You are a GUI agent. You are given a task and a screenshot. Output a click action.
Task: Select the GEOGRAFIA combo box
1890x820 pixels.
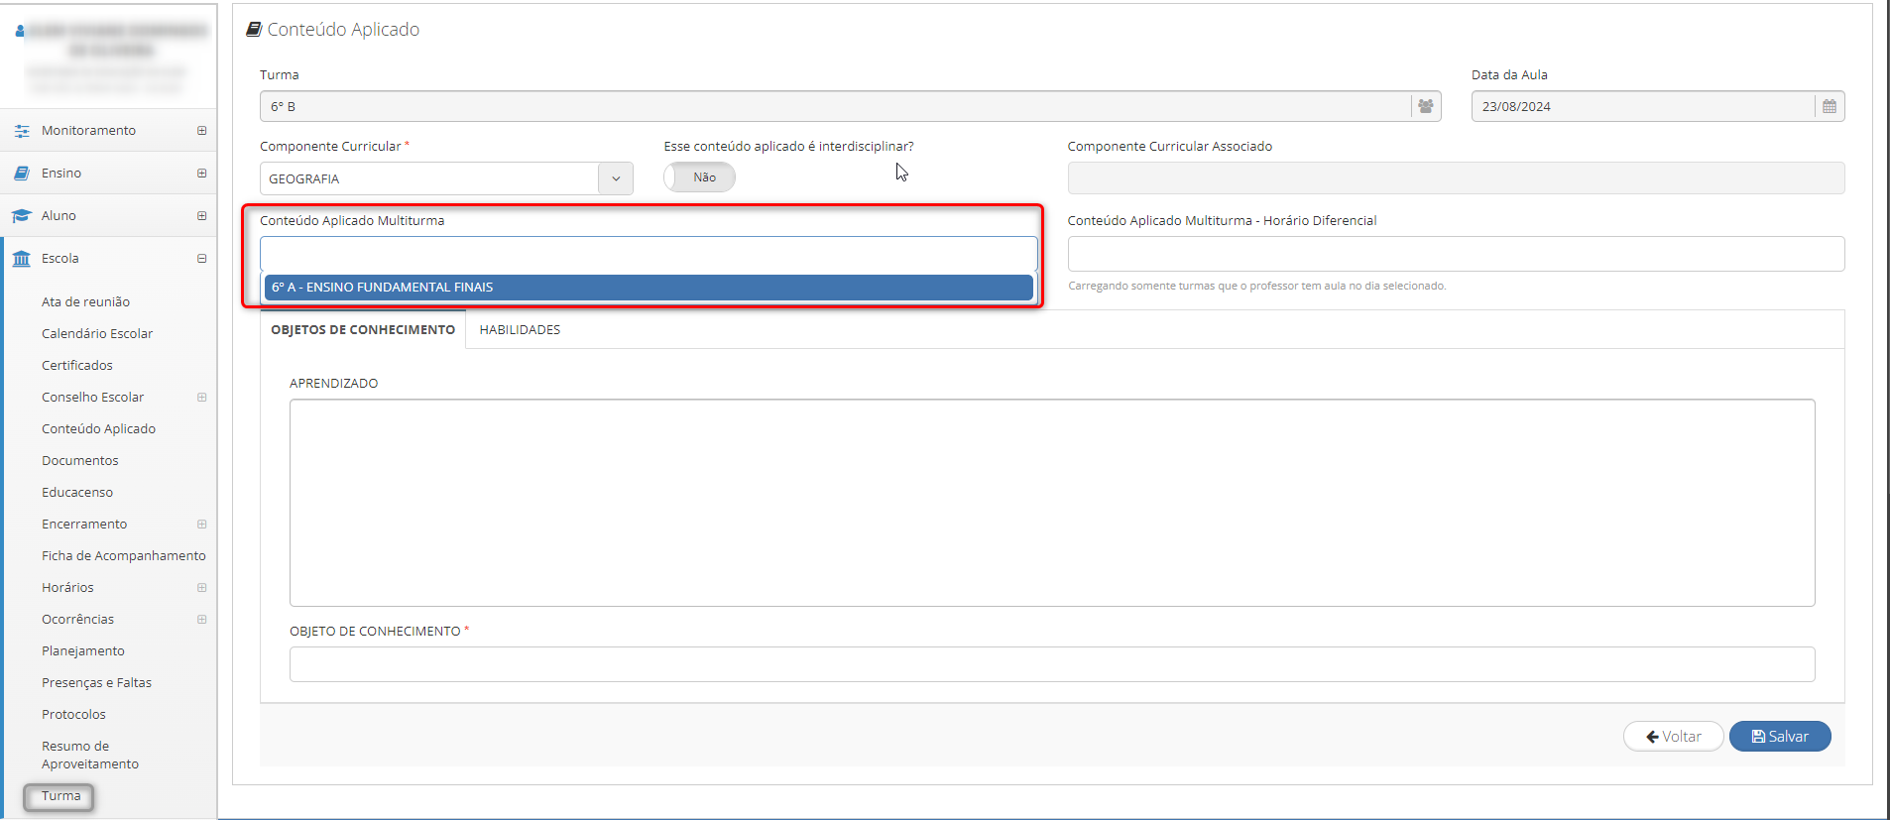point(446,178)
